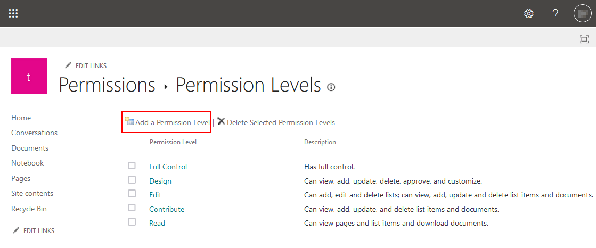Open Conversations in the sidebar

(x=34, y=133)
